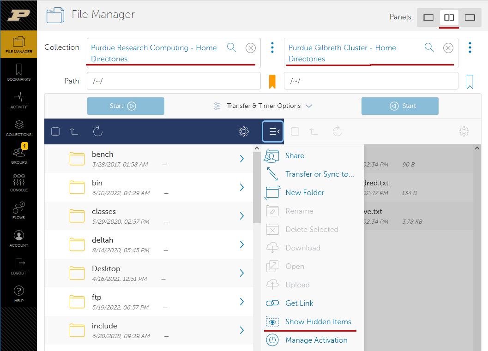This screenshot has height=351, width=488.
Task: Switch to two-panel layout
Action: (x=449, y=18)
